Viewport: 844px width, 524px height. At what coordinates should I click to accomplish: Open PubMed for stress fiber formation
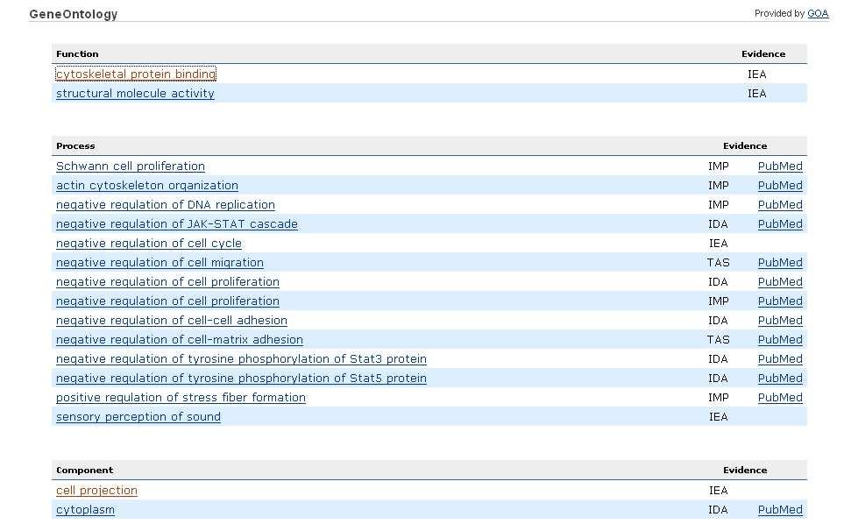click(780, 398)
